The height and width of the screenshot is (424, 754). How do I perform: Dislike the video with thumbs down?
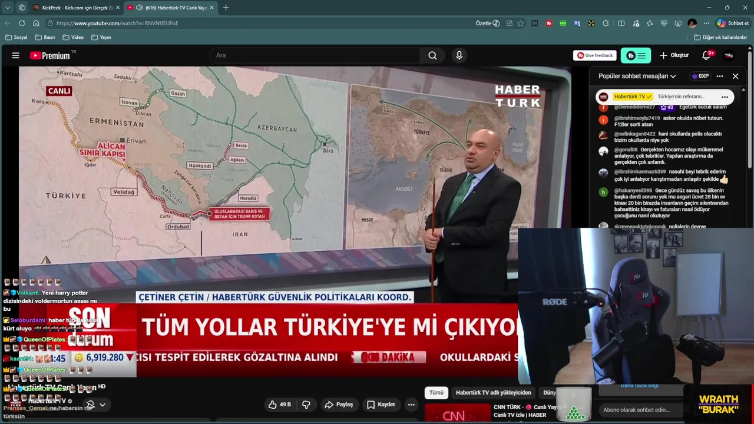[306, 405]
